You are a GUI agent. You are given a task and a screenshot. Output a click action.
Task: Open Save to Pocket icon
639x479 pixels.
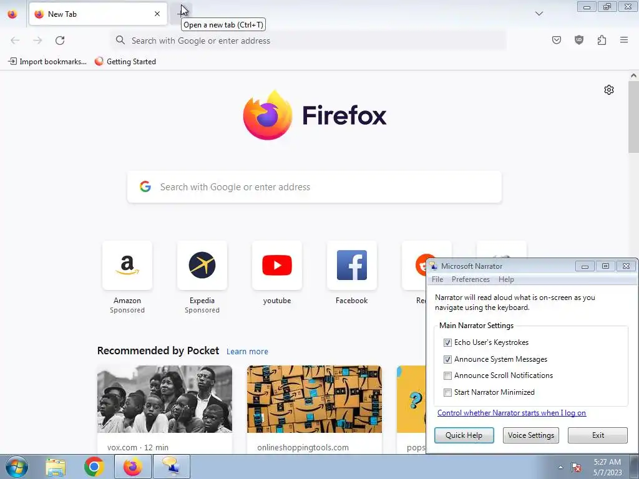coord(556,40)
